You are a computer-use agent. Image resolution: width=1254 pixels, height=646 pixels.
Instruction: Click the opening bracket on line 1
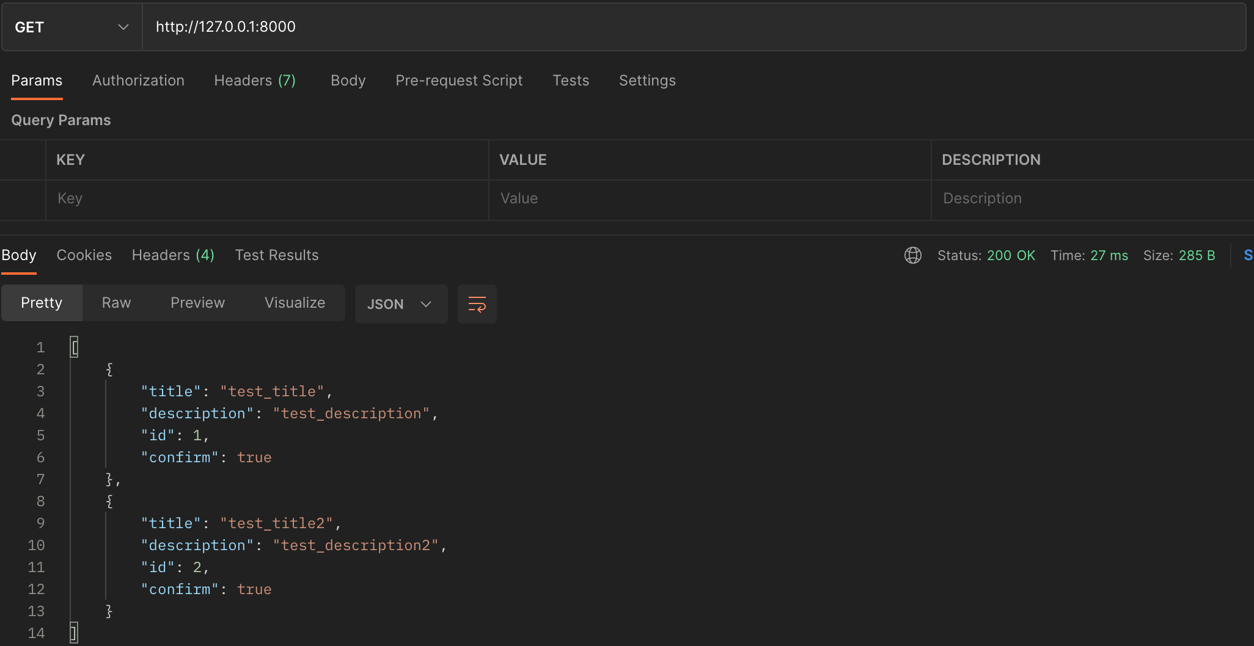[x=74, y=347]
